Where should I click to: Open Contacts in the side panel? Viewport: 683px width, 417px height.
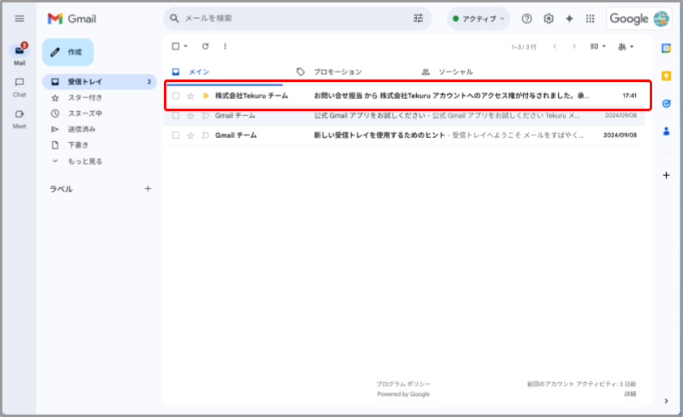[666, 131]
